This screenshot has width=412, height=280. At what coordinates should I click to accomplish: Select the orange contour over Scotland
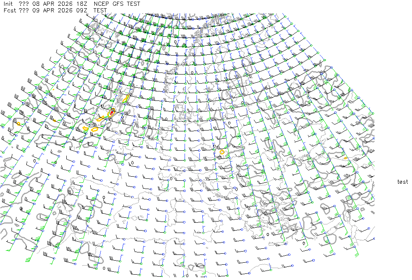[x=125, y=99]
